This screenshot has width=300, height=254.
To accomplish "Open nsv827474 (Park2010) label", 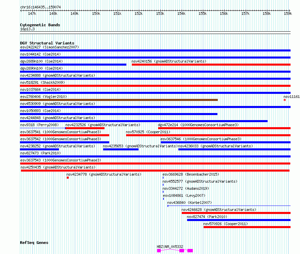I will [x=207, y=217].
